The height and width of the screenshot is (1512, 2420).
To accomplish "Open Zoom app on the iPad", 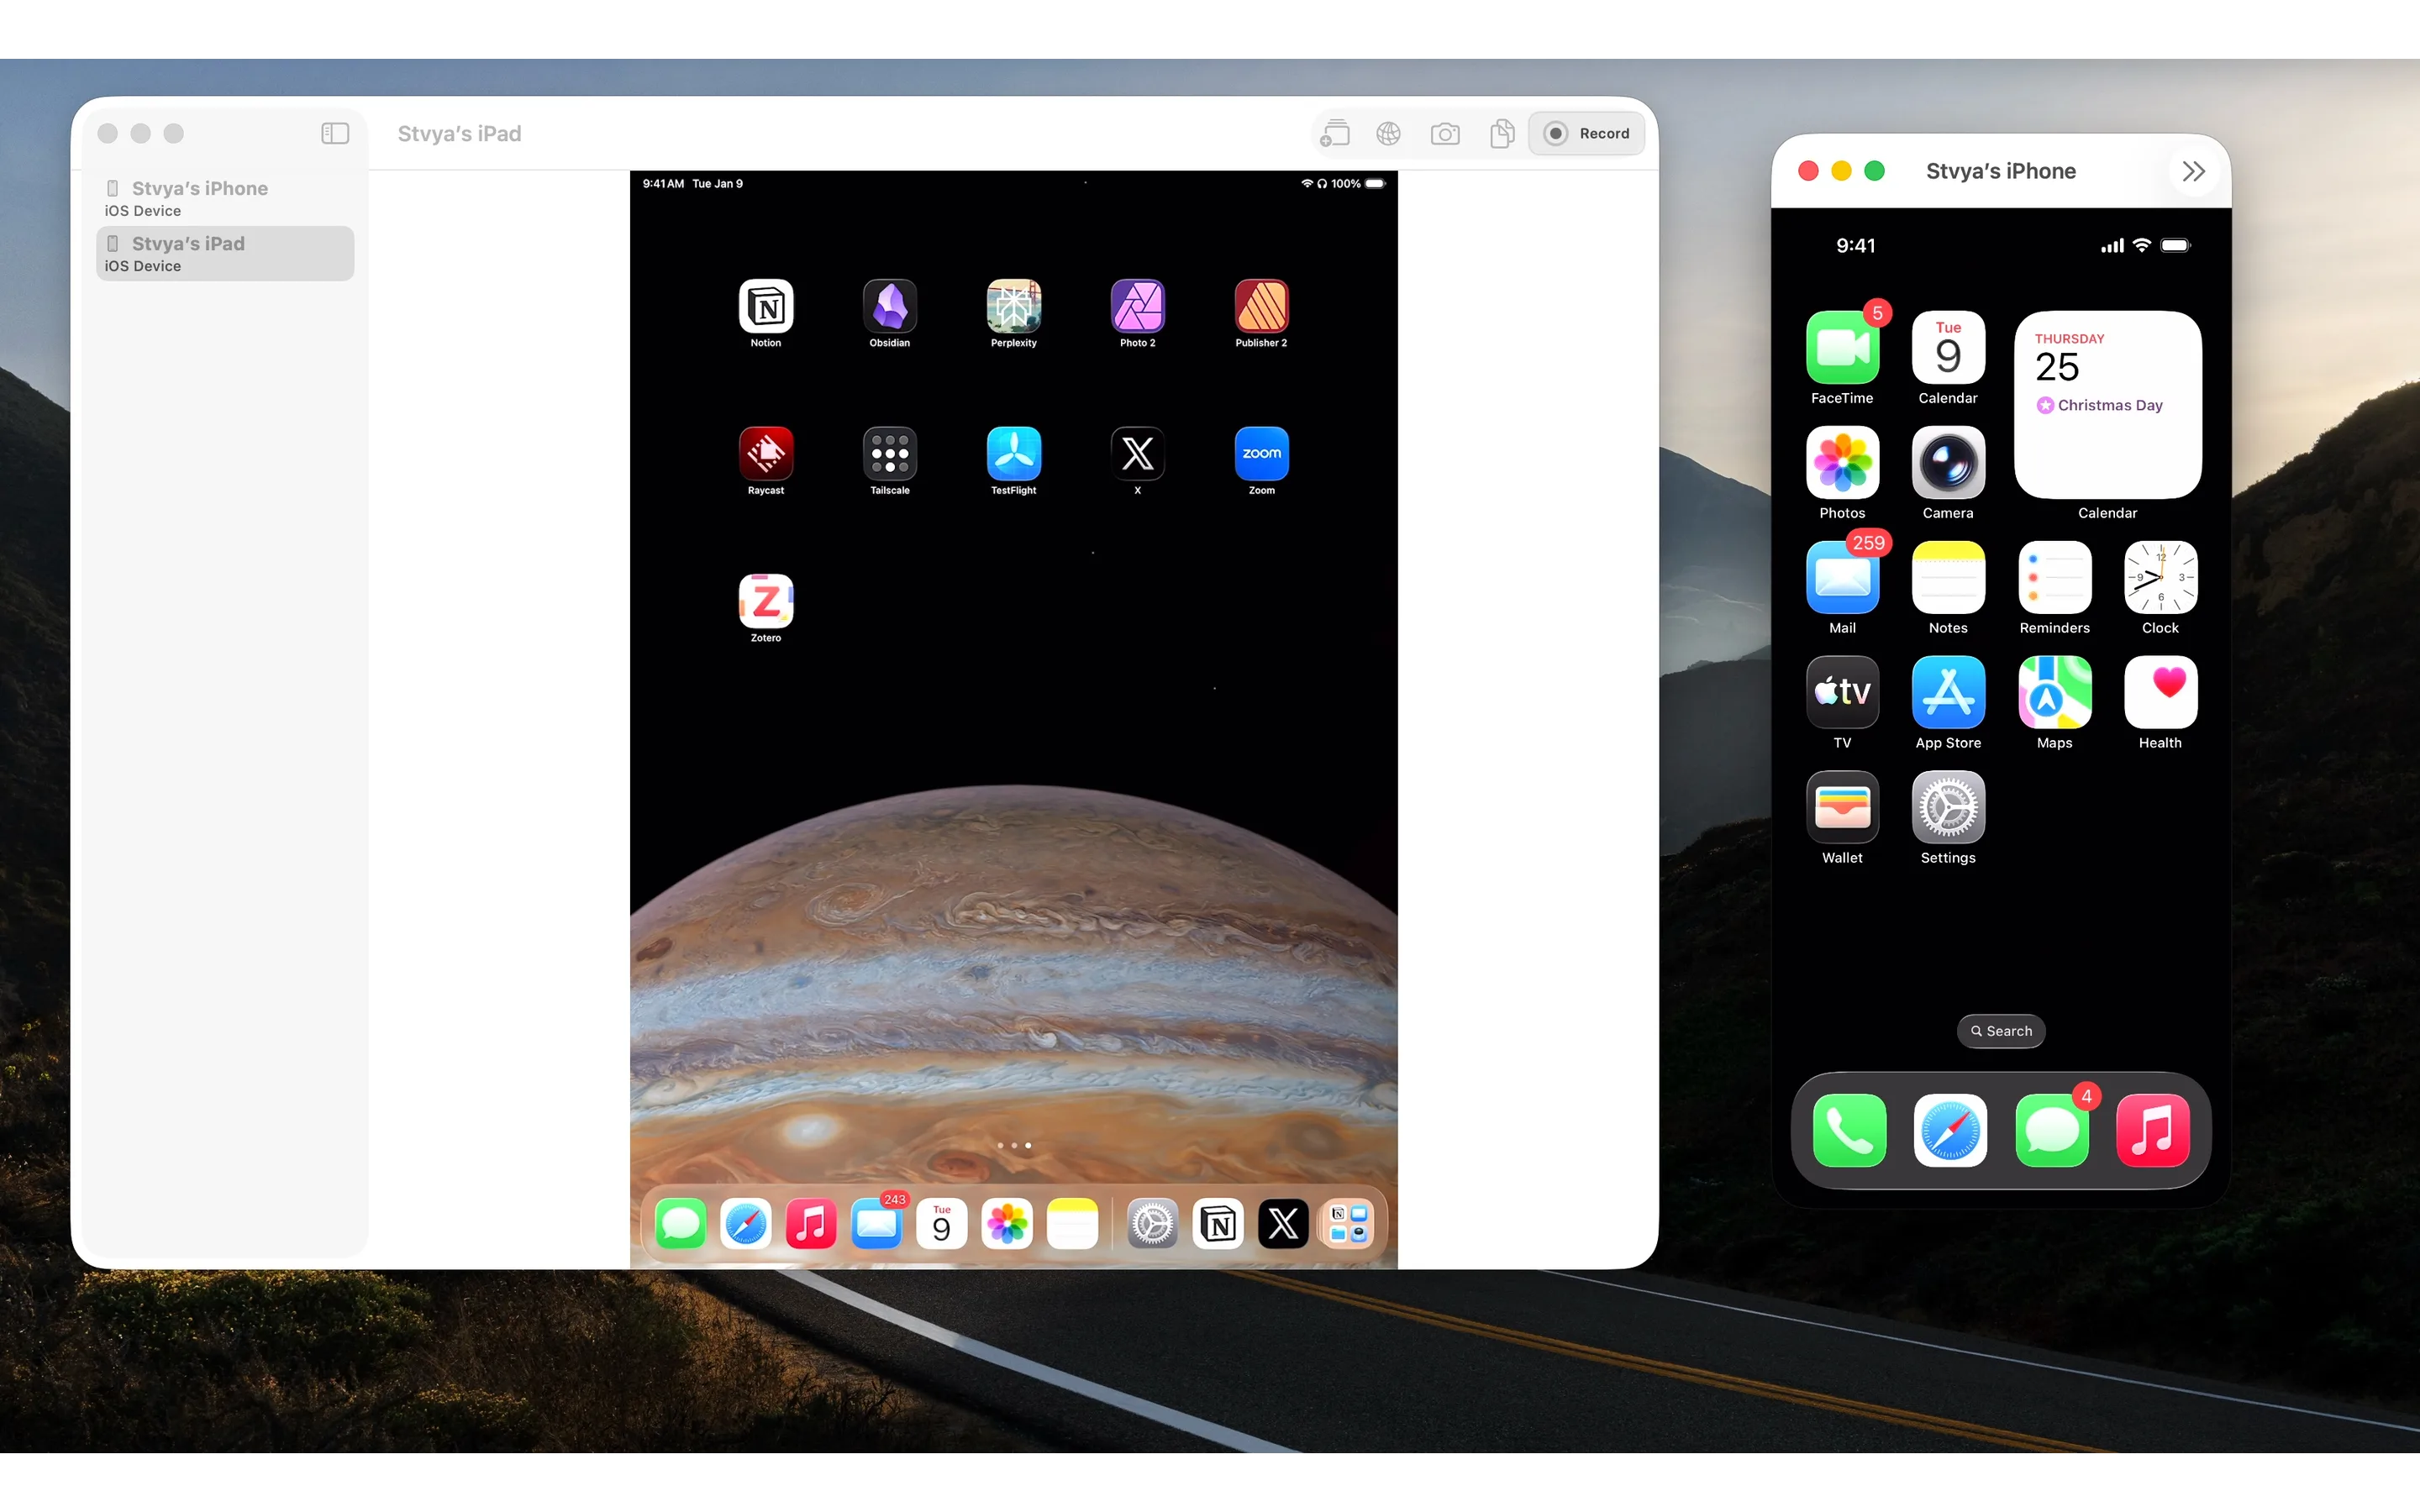I will click(1261, 453).
